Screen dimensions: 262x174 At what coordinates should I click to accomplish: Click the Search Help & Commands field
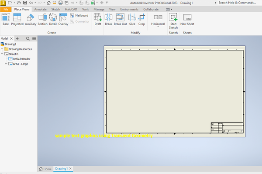237,3
